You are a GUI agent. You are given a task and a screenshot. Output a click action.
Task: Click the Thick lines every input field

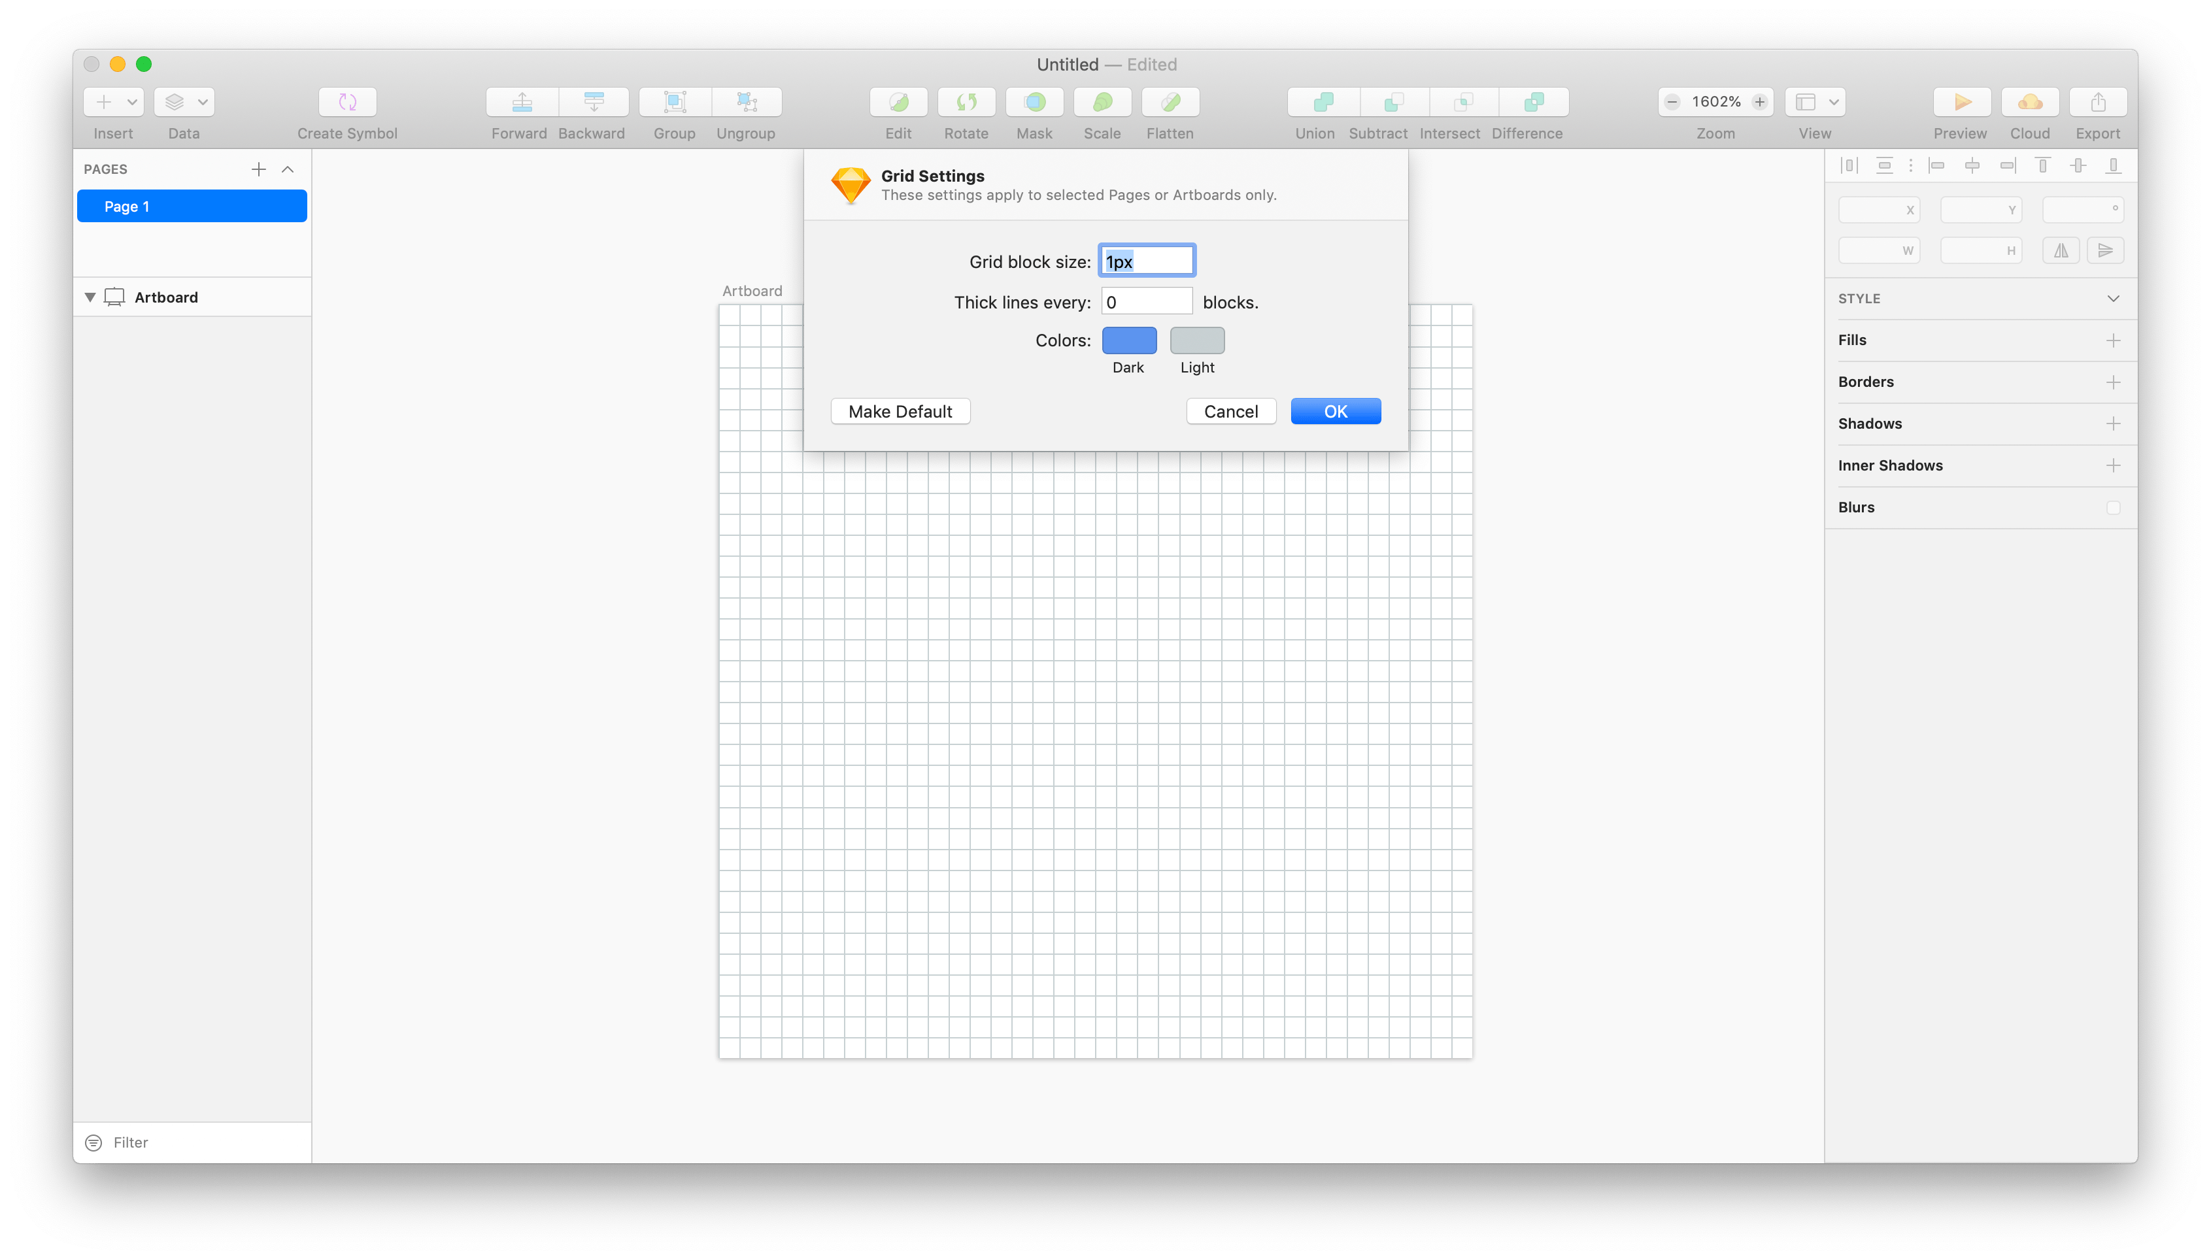click(1146, 302)
